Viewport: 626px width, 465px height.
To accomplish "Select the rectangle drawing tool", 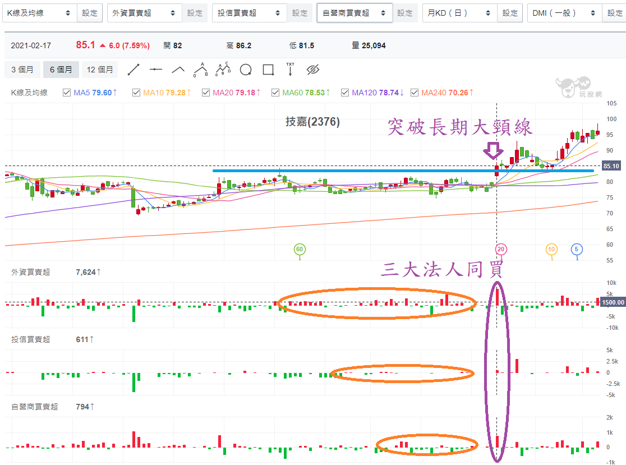I will (268, 70).
